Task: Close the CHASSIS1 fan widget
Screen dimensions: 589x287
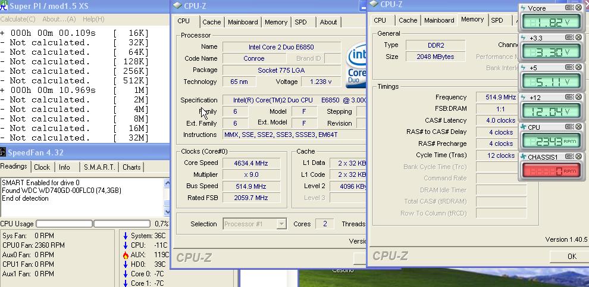Action: point(578,157)
